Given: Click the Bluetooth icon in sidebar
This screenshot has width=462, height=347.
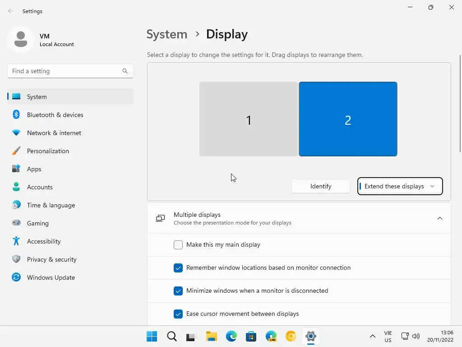Looking at the screenshot, I should click(x=16, y=114).
